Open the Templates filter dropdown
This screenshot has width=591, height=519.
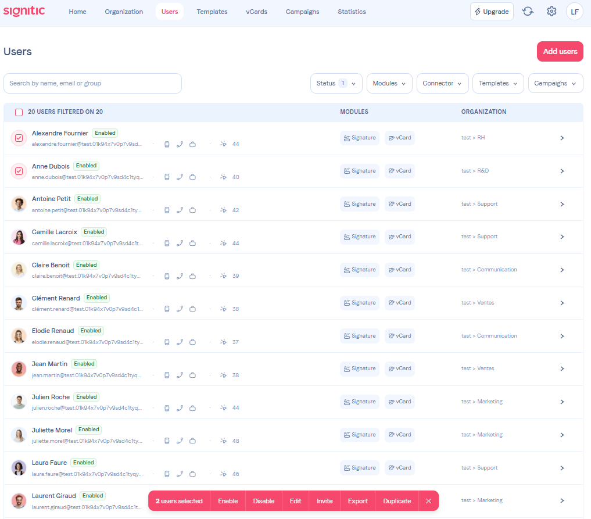[498, 83]
